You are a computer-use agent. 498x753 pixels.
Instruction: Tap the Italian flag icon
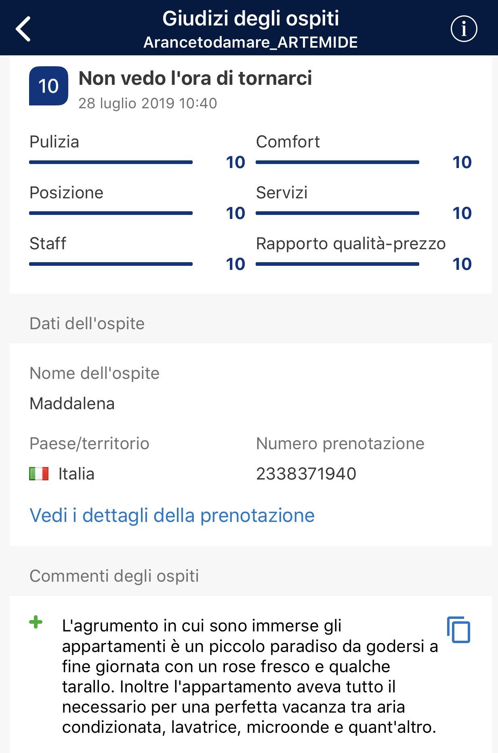[39, 473]
